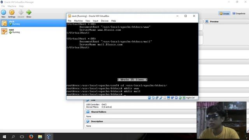The width and height of the screenshot is (249, 140).
Task: Open Machine menu in VirtualBox Manager
Action: [12, 6]
